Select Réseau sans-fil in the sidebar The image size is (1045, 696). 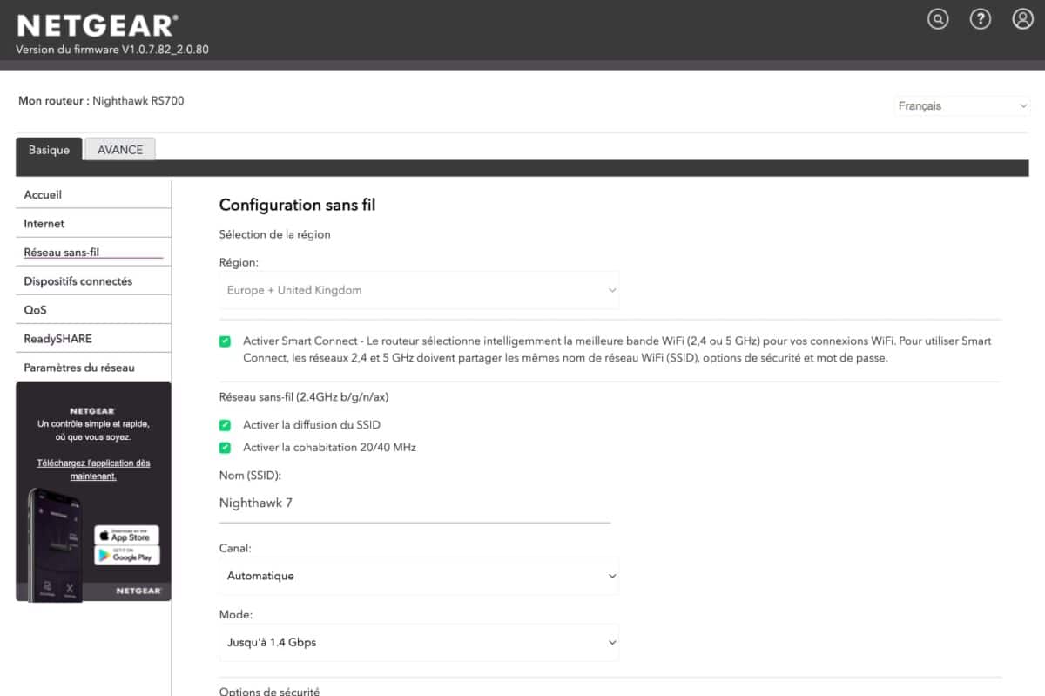(93, 253)
